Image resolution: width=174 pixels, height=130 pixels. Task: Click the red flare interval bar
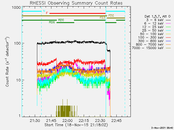click(77, 13)
